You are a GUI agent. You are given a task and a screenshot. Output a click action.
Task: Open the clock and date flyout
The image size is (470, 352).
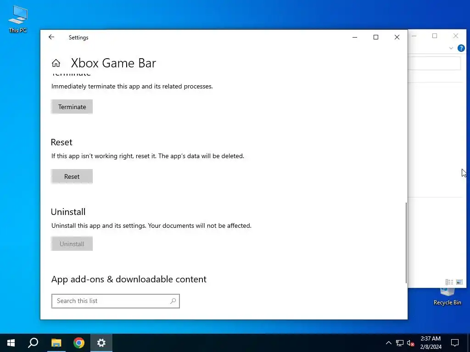coord(431,343)
